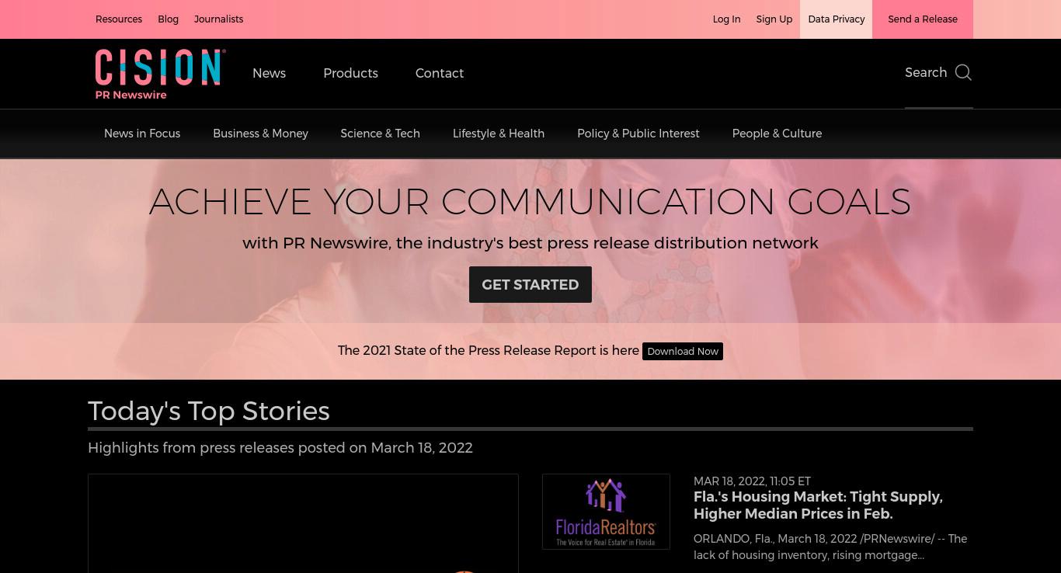Screen dimensions: 1061x573
Task: Open Fla.'s Housing Market story headline
Action: 818,505
